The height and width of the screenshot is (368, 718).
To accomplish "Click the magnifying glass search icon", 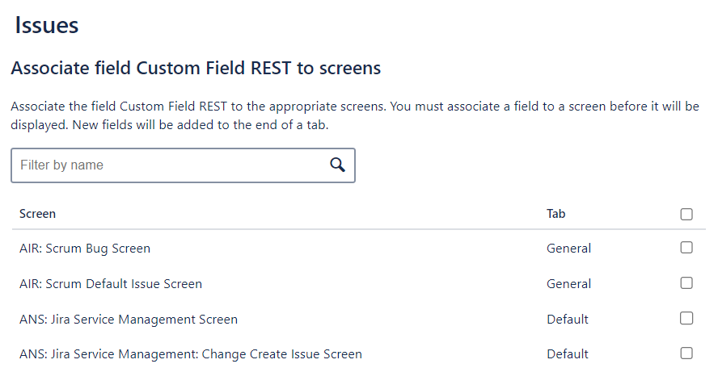I will click(338, 165).
